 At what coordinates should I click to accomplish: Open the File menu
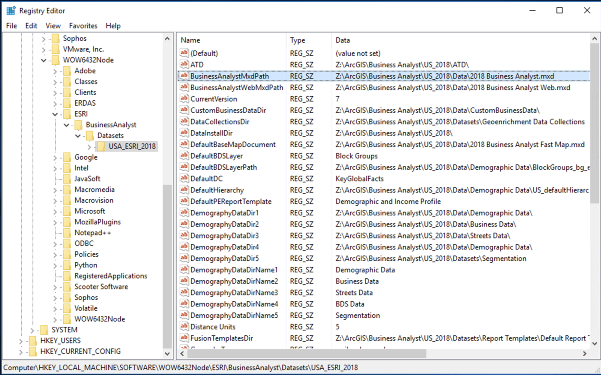click(12, 25)
